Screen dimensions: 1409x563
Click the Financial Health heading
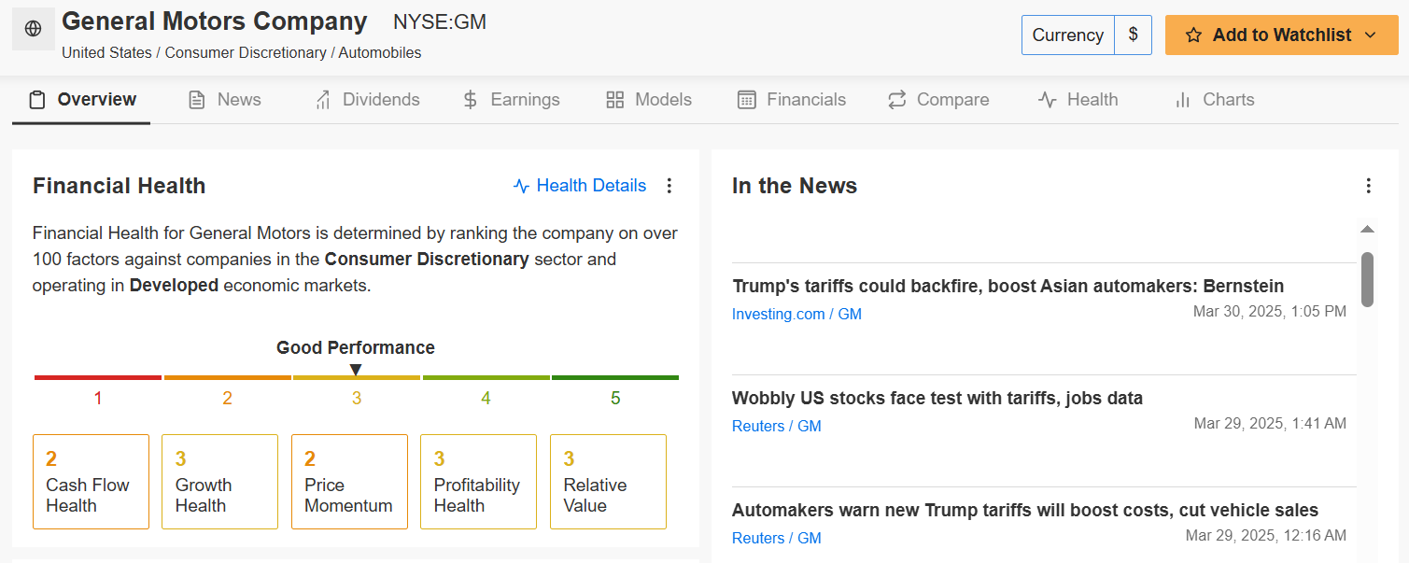click(120, 186)
